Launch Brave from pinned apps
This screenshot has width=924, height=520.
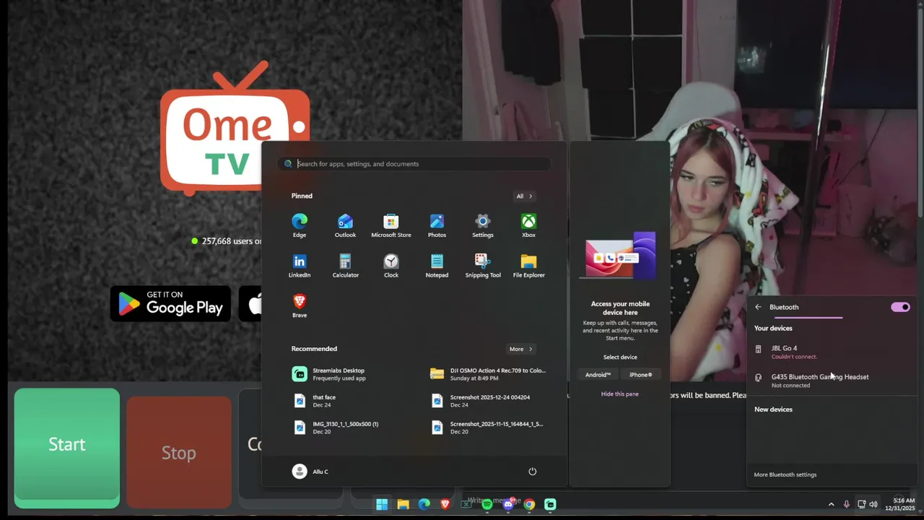click(x=300, y=305)
